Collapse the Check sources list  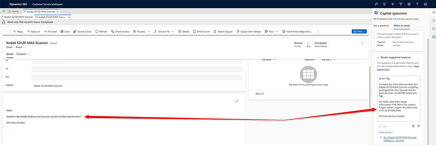(x=386, y=132)
